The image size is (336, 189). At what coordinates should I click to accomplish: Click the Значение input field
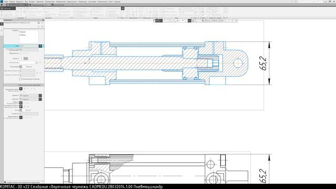[29, 114]
